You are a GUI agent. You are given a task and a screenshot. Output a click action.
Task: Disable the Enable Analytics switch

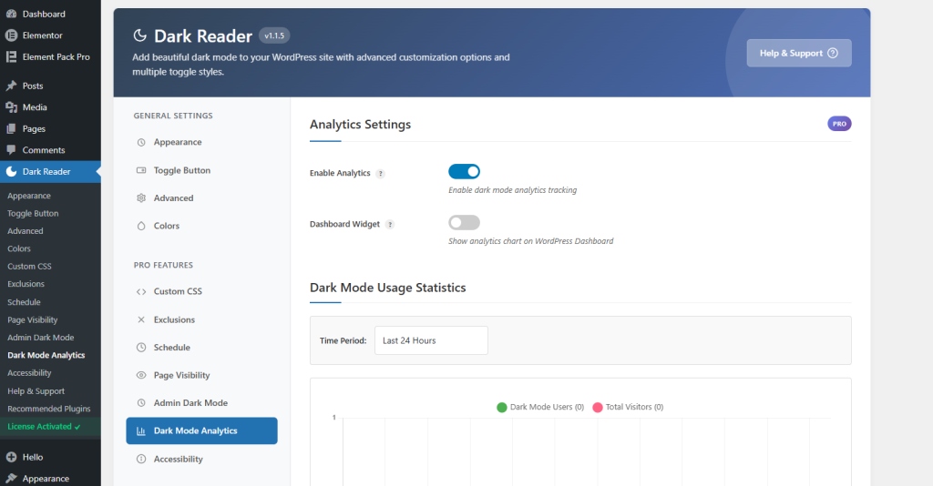point(464,172)
